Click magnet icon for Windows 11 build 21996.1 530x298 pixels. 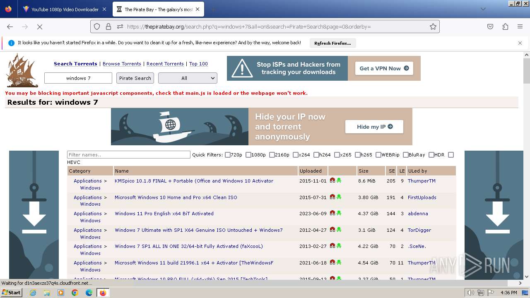coord(332,262)
